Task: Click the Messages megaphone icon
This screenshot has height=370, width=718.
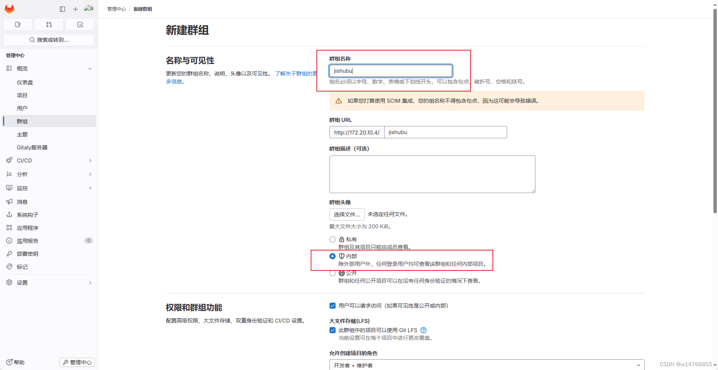Action: click(9, 201)
